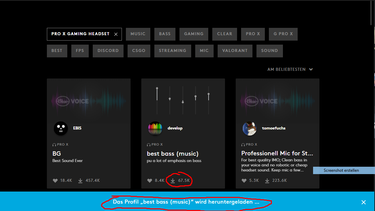Click the Screenshot erstellen tooltip button
Viewport: 375px width, 211px height.
(344, 170)
